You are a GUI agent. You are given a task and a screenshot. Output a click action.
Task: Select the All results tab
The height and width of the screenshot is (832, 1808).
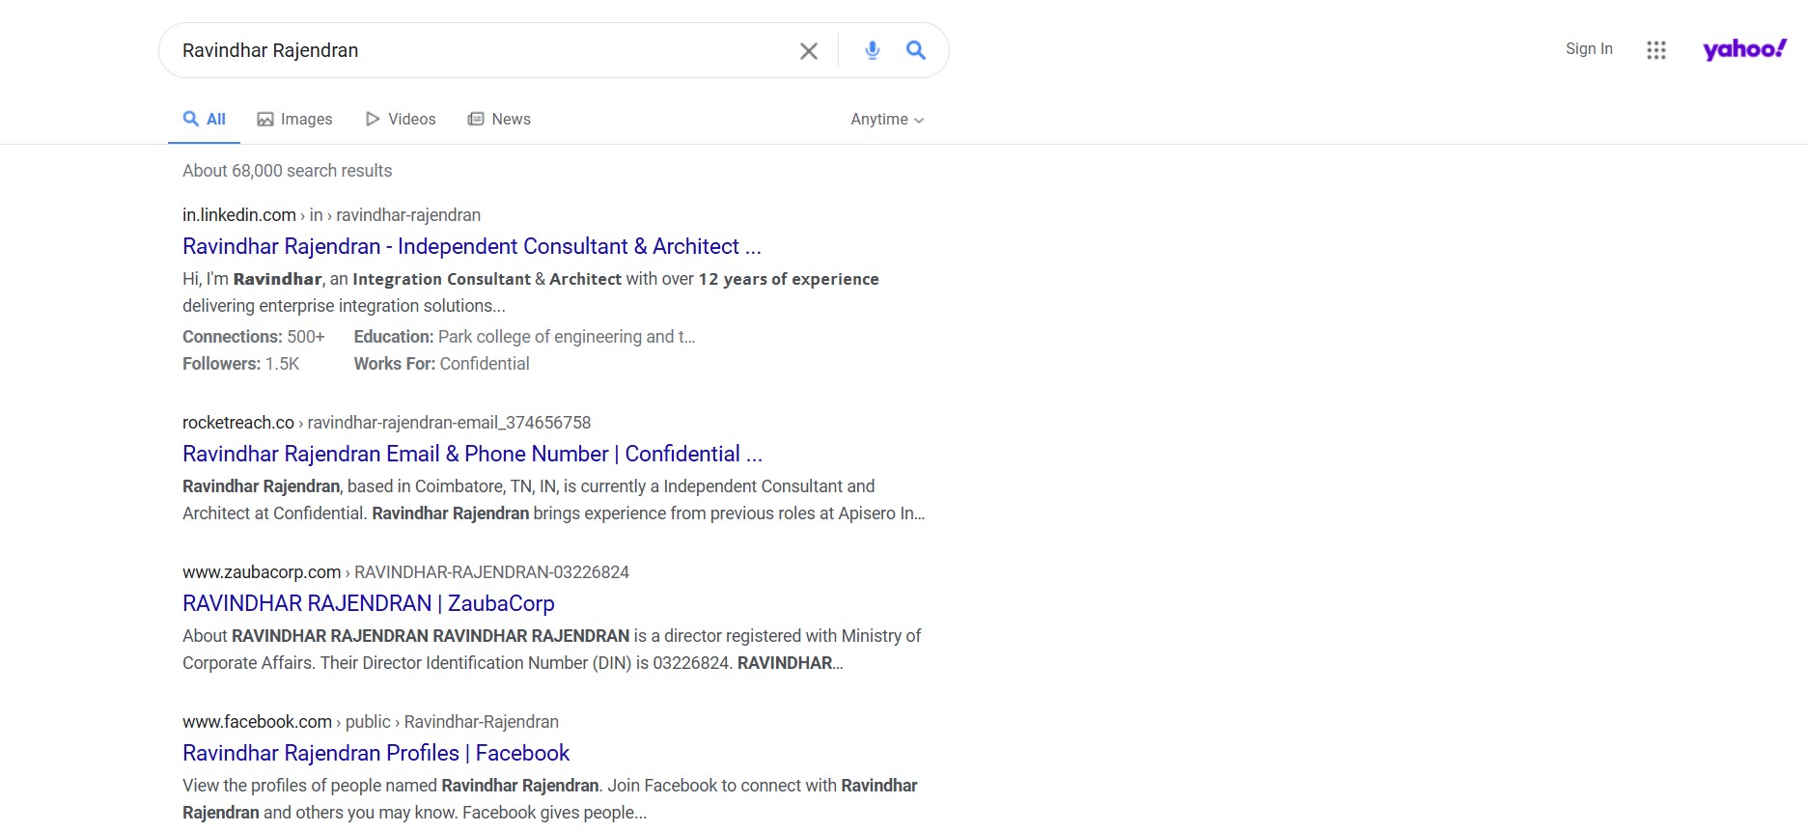(205, 120)
